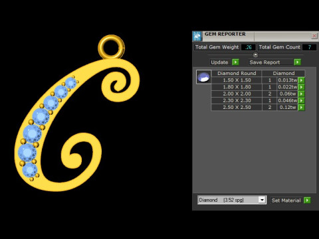This screenshot has width=319, height=239.
Task: Click green arrow for 0.013tw row
Action: (x=301, y=80)
